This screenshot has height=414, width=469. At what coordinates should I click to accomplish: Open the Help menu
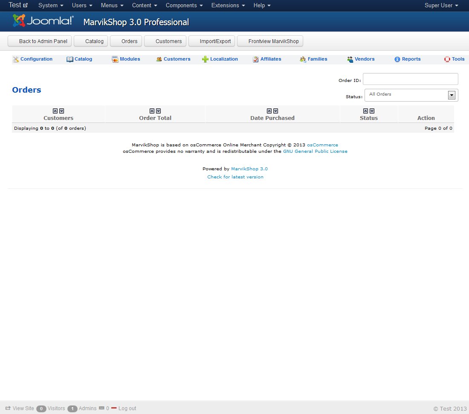coord(262,6)
